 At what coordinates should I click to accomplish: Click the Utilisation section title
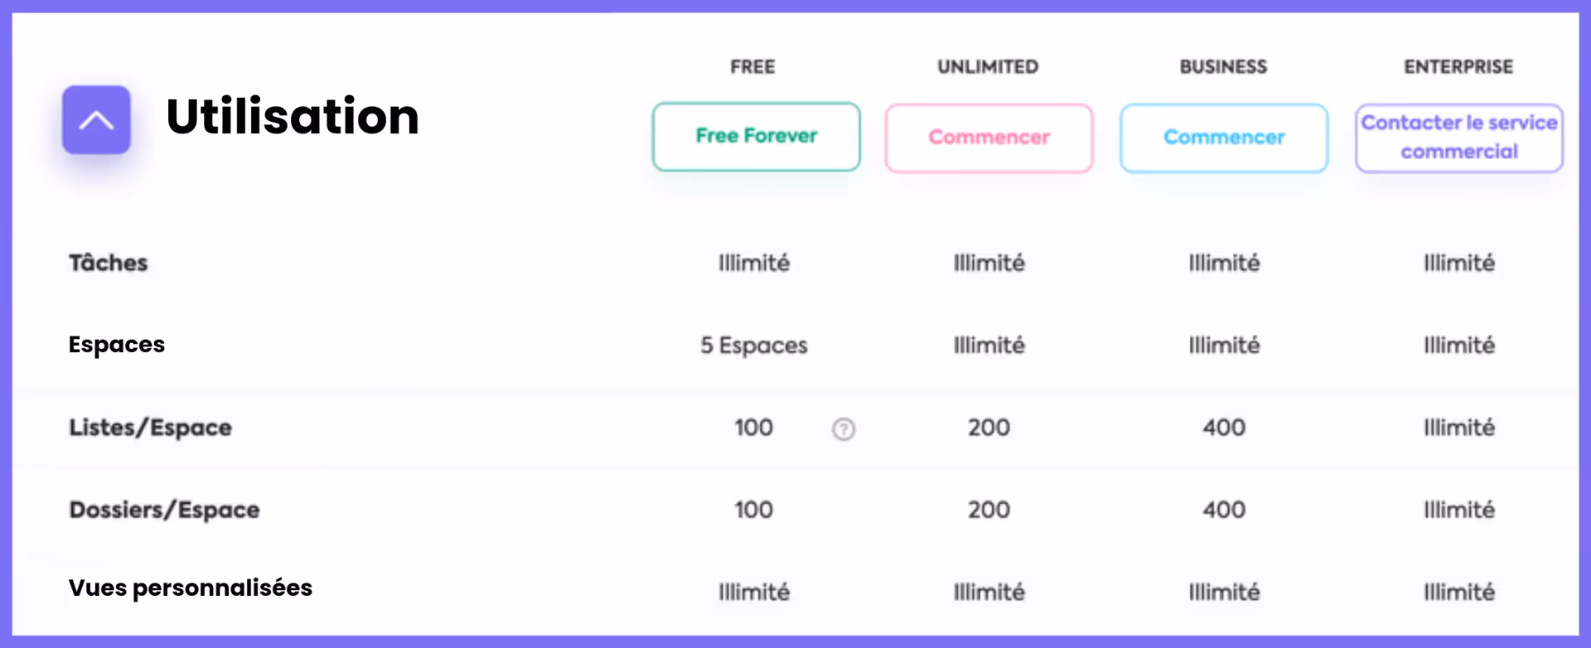click(x=293, y=116)
